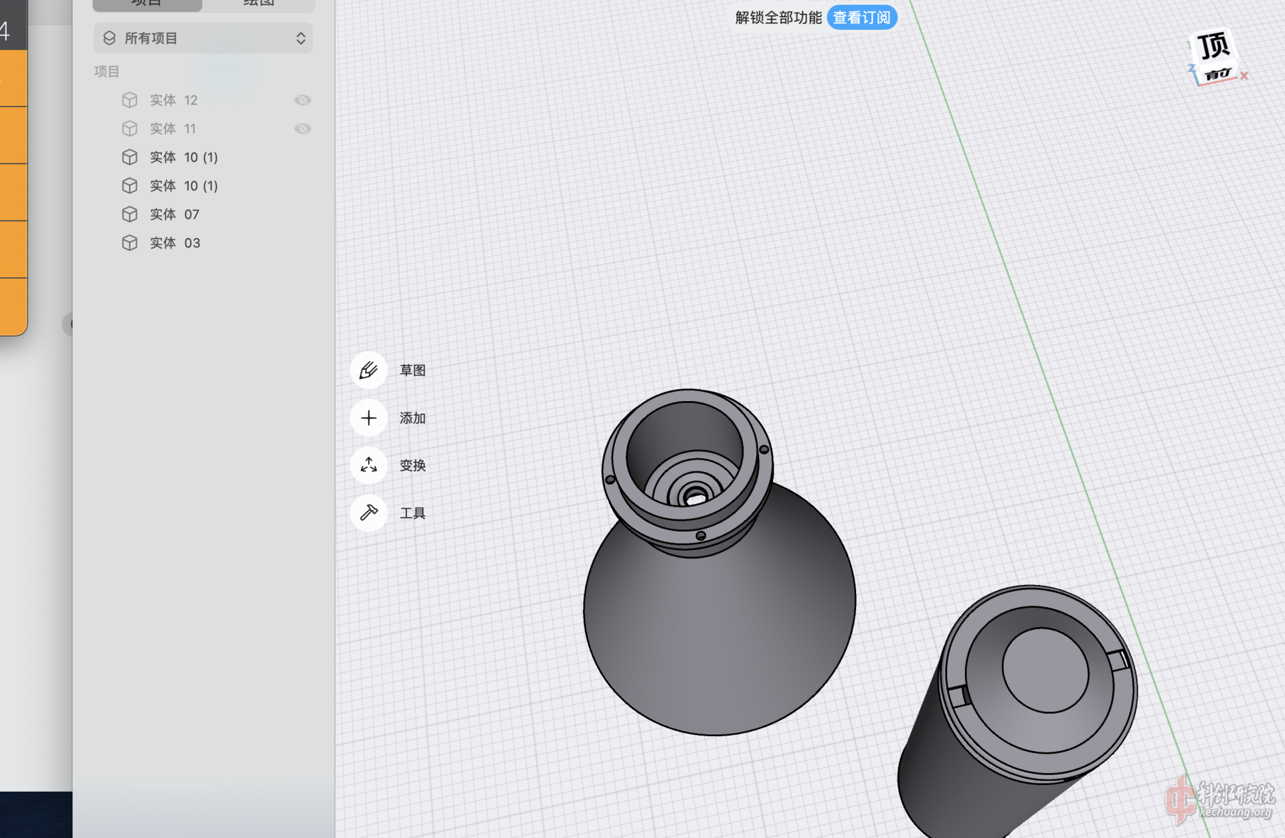Select the 实体 07 body in the list

pyautogui.click(x=174, y=214)
